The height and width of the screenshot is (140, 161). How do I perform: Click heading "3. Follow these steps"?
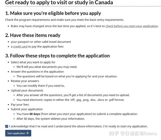point(57,56)
